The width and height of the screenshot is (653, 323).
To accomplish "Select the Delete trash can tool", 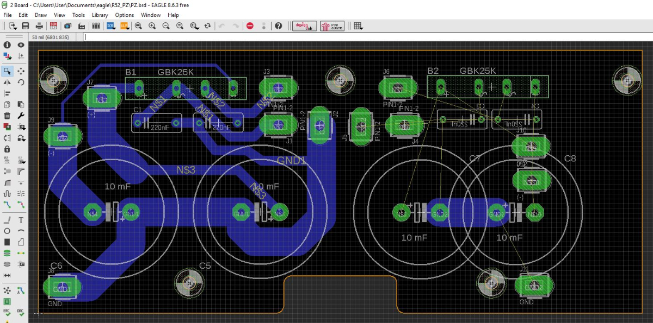I will [x=7, y=115].
